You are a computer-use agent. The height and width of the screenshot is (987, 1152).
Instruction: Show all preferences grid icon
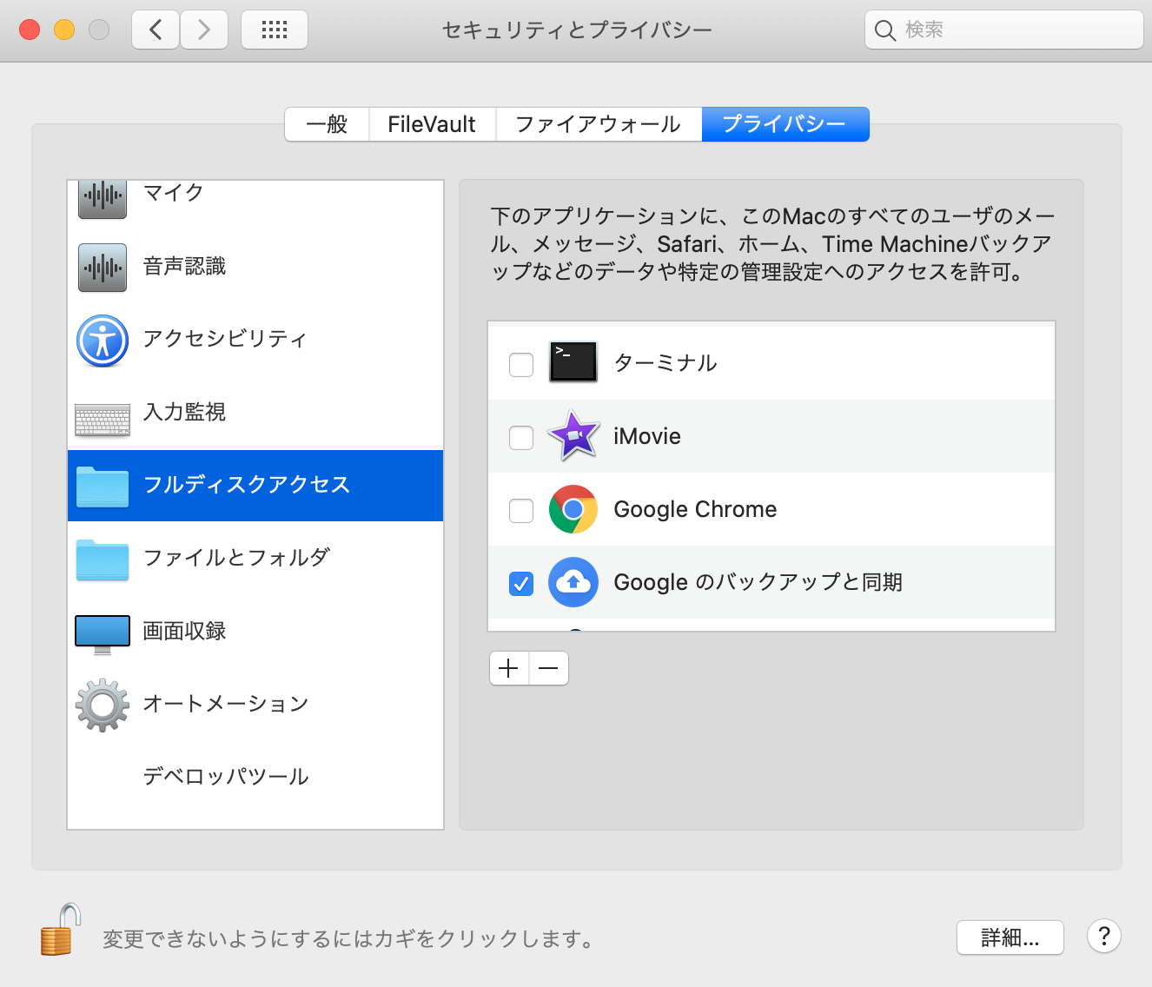tap(275, 30)
